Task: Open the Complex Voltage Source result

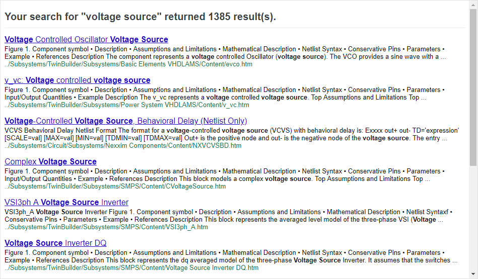Action: 50,161
